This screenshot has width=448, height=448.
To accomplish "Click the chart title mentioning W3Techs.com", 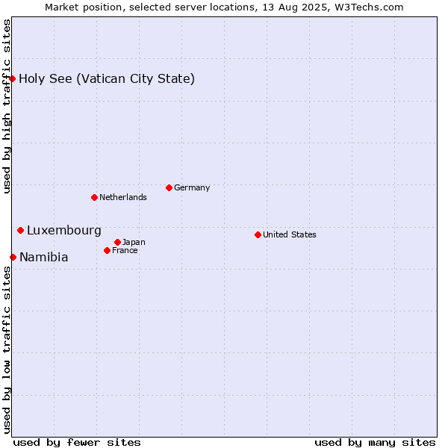I will 224,7.
